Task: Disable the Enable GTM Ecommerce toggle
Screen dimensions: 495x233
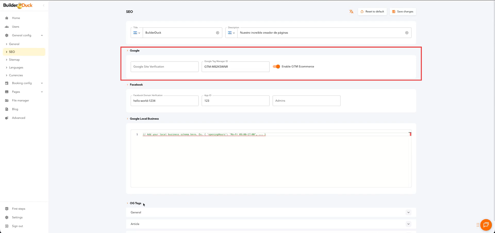Action: (276, 66)
